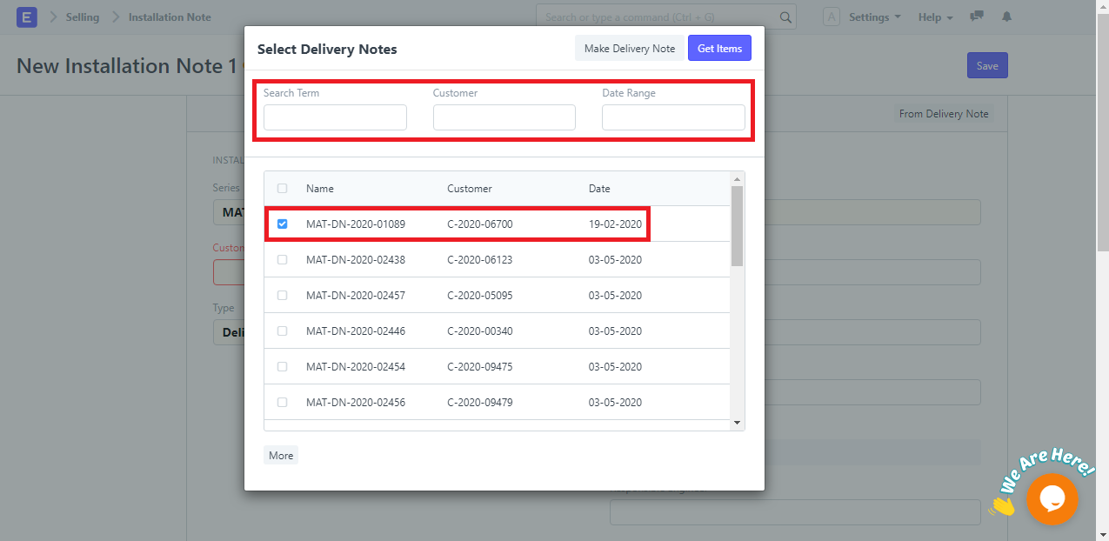Screen dimensions: 1109x541
Task: Load more delivery notes with More
Action: (x=281, y=456)
